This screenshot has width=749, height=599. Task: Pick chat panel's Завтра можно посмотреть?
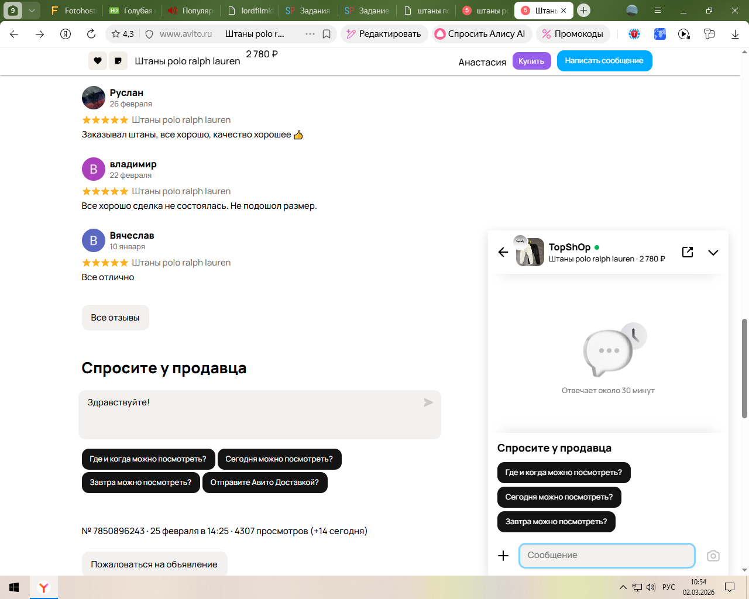pos(556,522)
